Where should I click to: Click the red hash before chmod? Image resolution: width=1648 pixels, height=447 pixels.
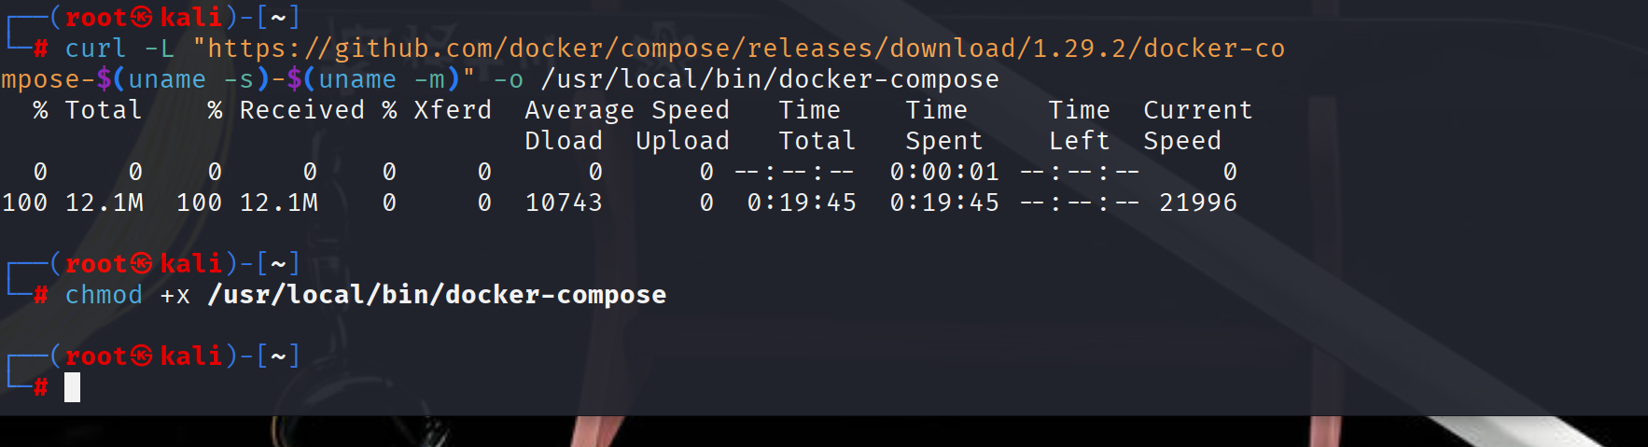(x=41, y=295)
